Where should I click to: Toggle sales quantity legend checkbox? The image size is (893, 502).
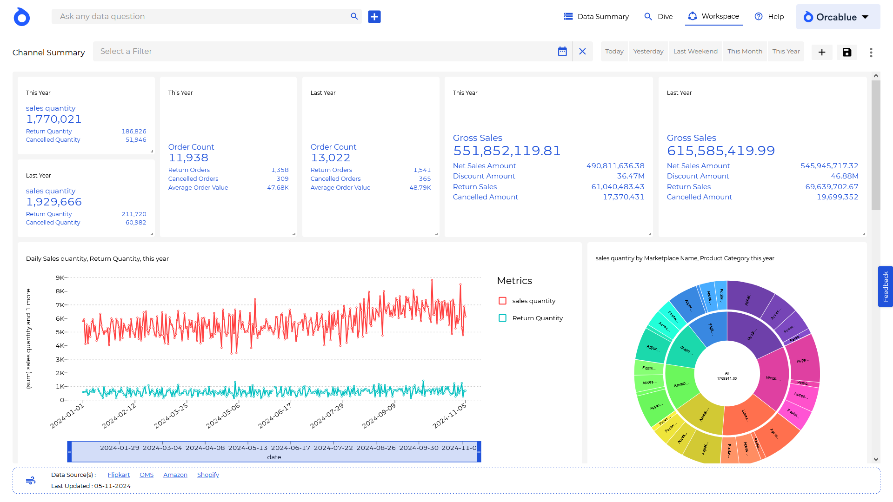coord(502,301)
